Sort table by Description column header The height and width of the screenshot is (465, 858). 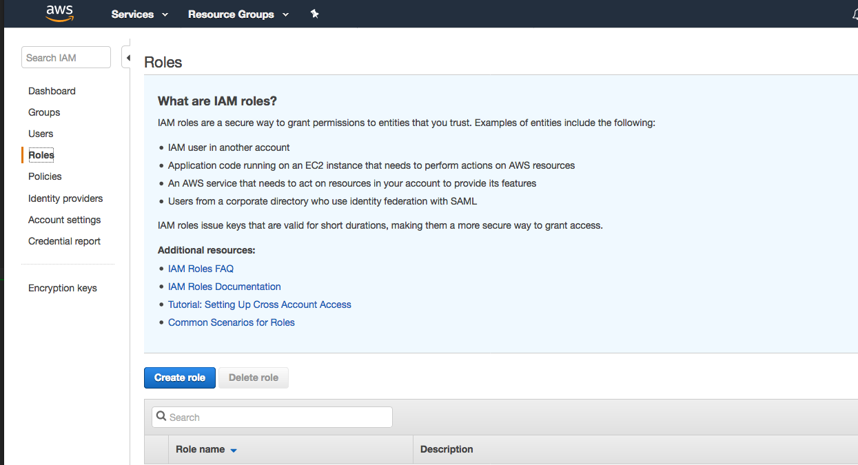pyautogui.click(x=447, y=449)
